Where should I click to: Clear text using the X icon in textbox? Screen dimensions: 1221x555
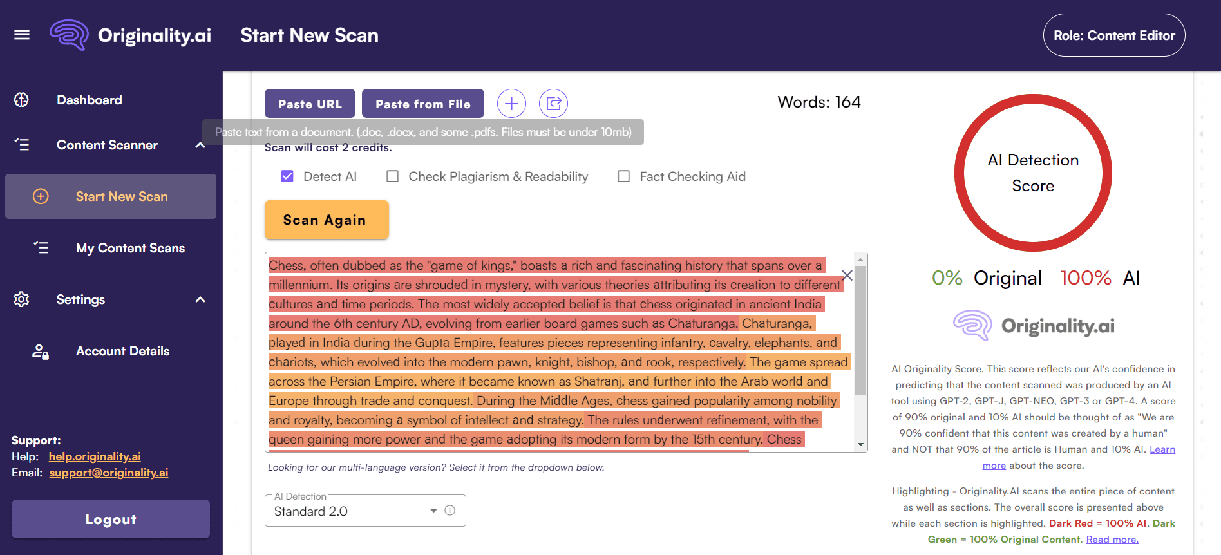click(847, 276)
